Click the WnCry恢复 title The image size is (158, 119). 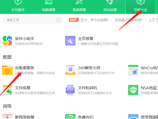tap(149, 68)
